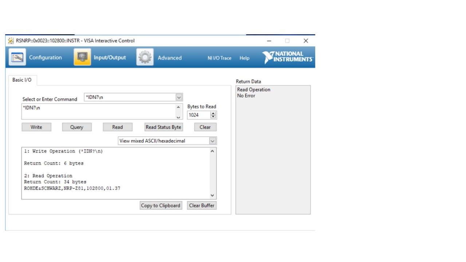Close the VISA Interactive Control window
466x262 pixels.
(x=306, y=41)
